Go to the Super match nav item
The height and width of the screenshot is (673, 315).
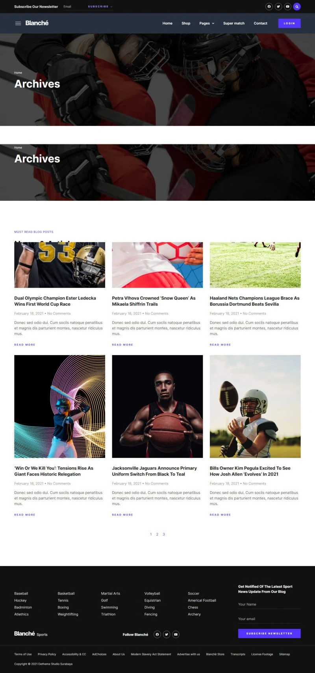(x=234, y=23)
